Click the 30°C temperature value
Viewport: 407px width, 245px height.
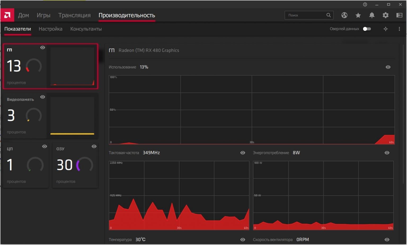click(140, 240)
